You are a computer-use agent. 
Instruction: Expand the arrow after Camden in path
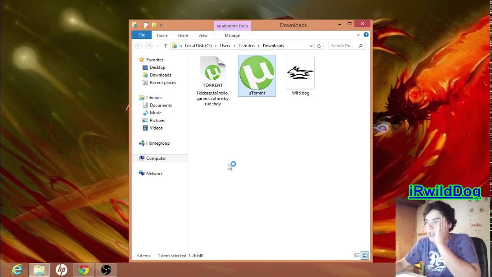coord(259,46)
